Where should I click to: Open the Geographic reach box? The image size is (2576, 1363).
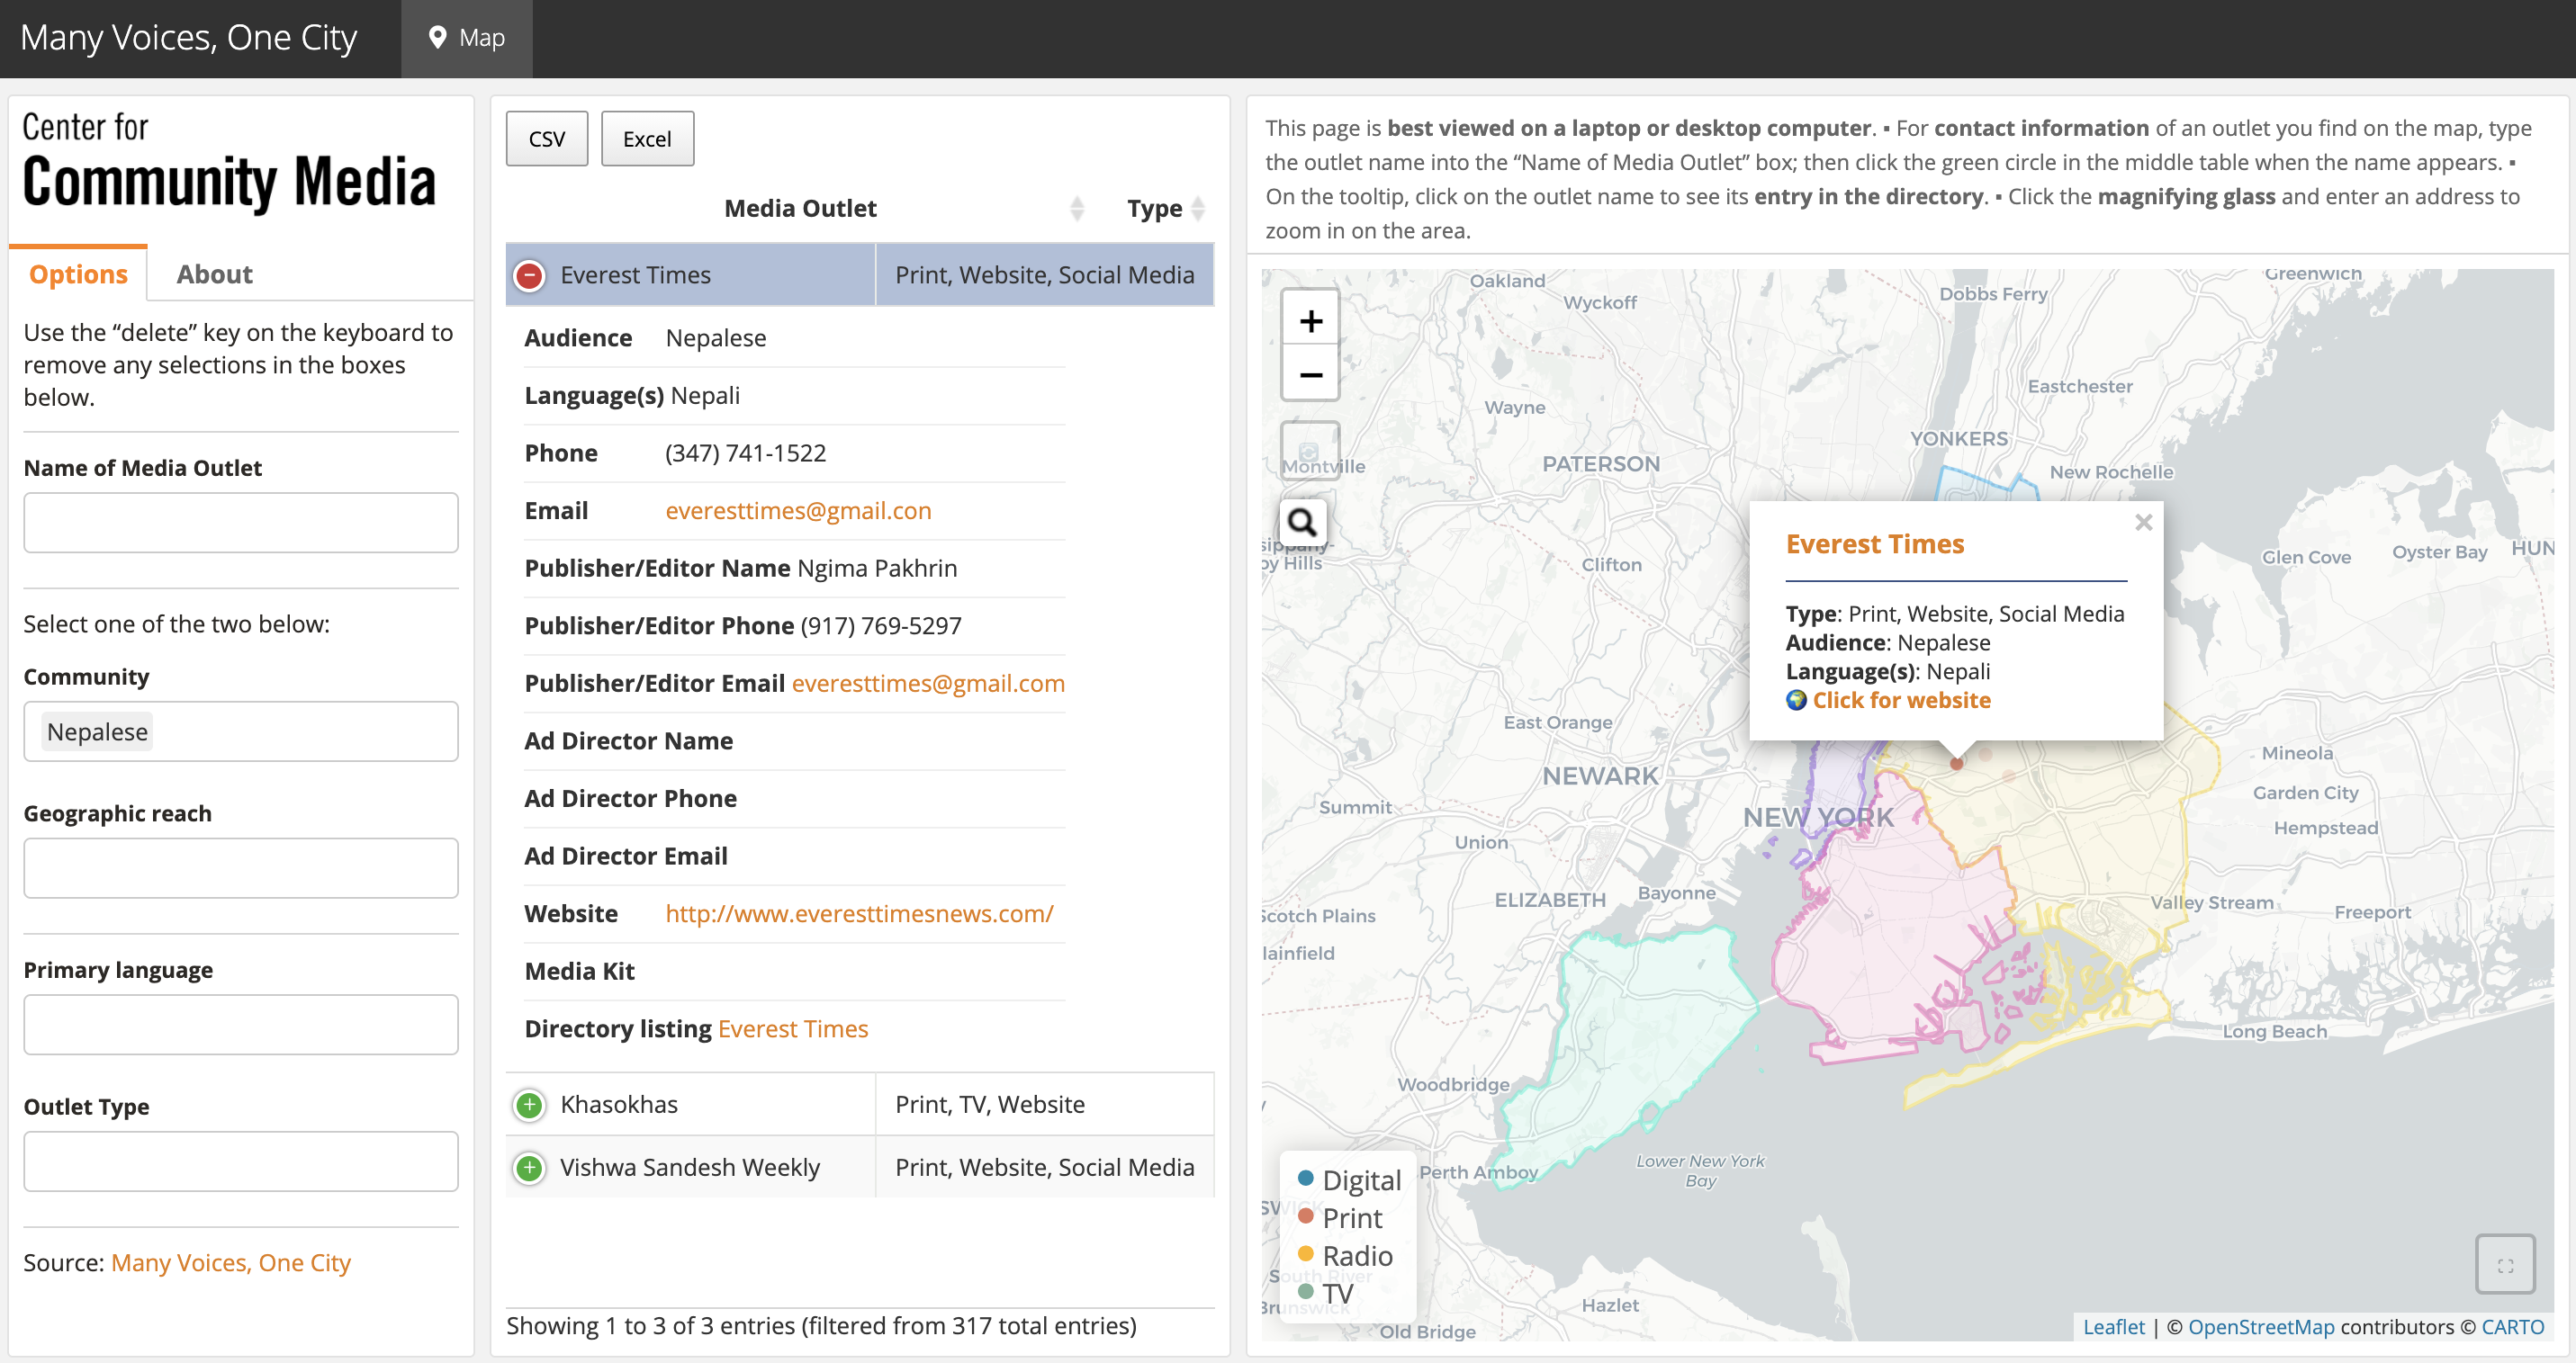point(241,868)
